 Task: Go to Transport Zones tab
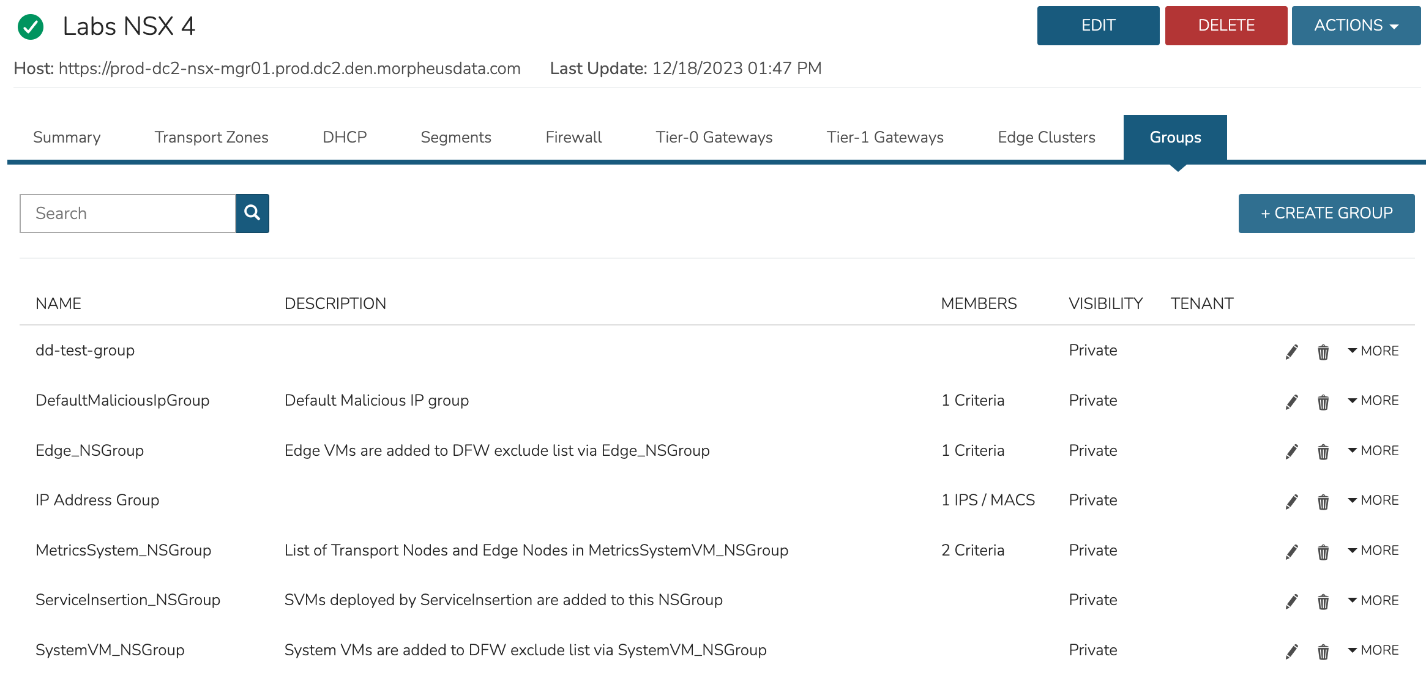coord(211,137)
